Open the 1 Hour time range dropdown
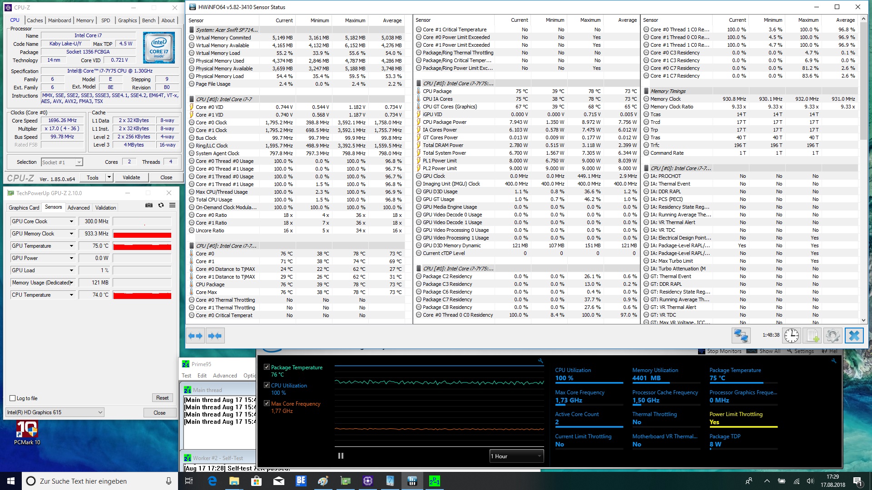This screenshot has width=872, height=490. (x=516, y=456)
